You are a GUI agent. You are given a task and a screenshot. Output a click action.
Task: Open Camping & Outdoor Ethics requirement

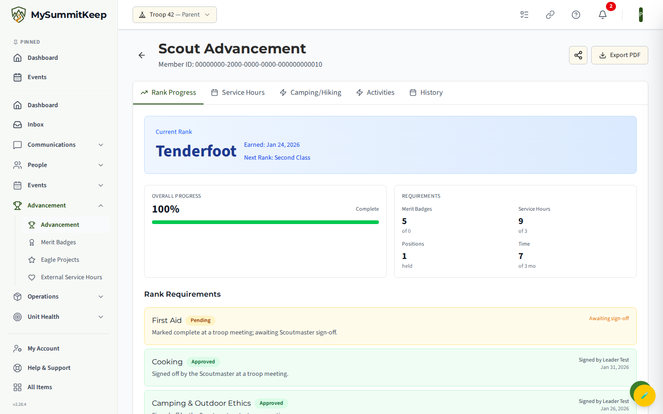click(x=390, y=402)
